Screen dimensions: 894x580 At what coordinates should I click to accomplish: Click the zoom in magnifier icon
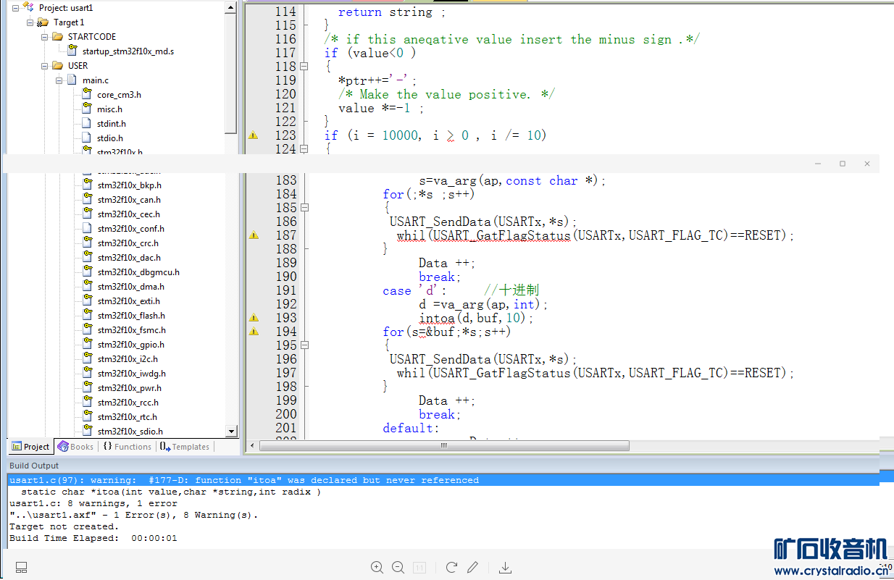[x=377, y=568]
